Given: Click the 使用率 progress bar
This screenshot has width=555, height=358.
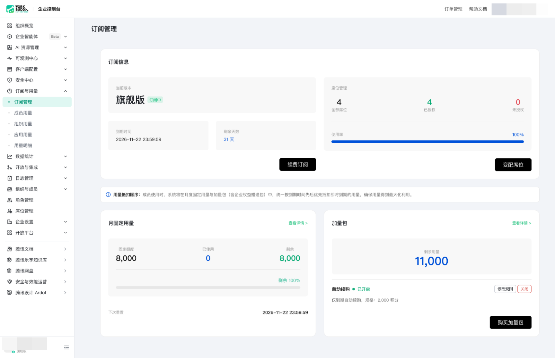Looking at the screenshot, I should [427, 142].
